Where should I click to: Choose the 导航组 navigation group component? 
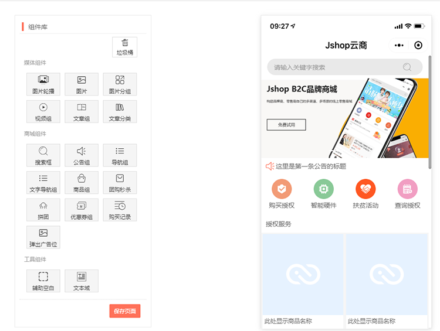pyautogui.click(x=120, y=155)
